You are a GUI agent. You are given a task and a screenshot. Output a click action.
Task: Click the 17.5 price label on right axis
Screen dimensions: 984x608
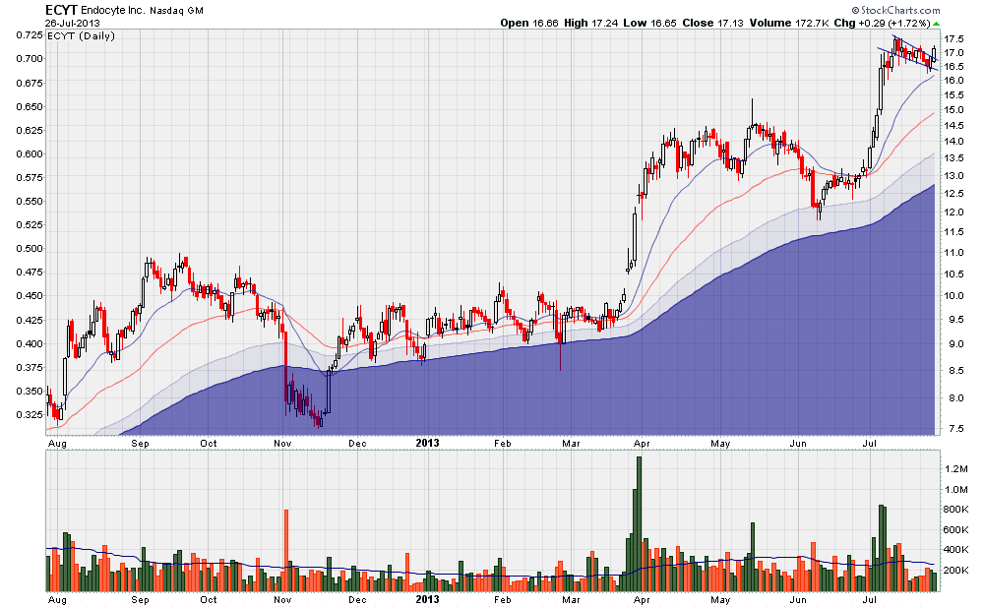click(953, 39)
